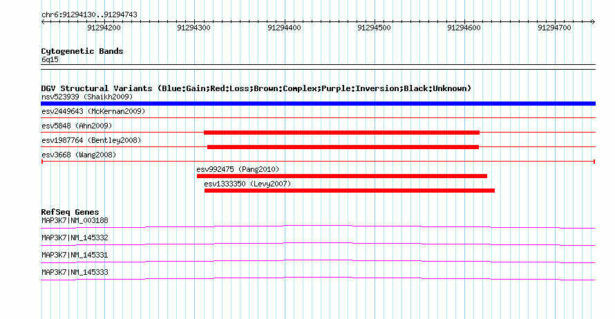Select variant label esv992475 (Pang2010)
615x319 pixels.
tap(238, 169)
